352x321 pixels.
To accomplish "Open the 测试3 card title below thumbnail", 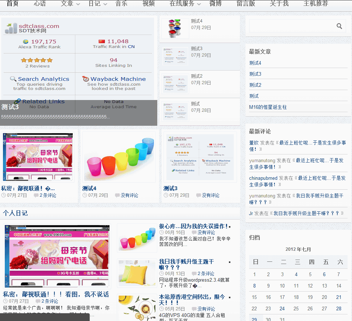I will (170, 188).
